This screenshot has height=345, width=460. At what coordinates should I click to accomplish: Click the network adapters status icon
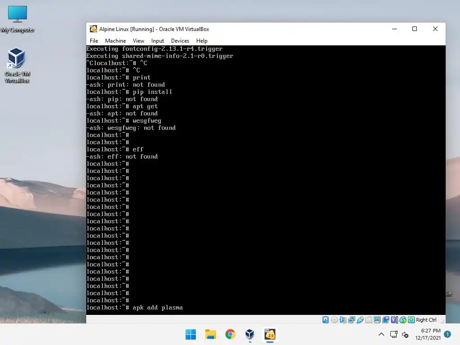(351, 320)
